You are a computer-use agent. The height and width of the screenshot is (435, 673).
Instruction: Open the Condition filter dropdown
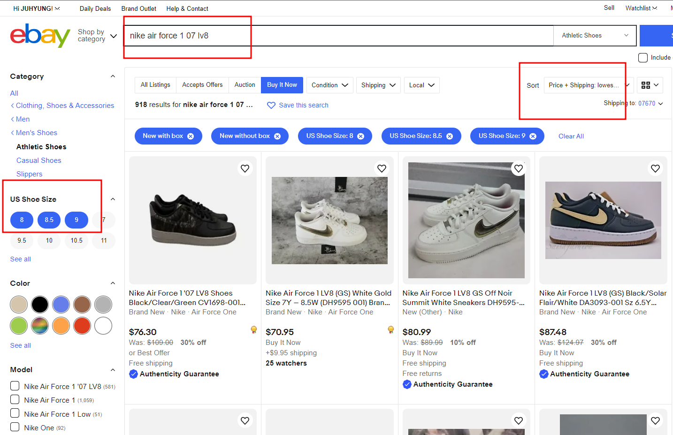click(330, 85)
